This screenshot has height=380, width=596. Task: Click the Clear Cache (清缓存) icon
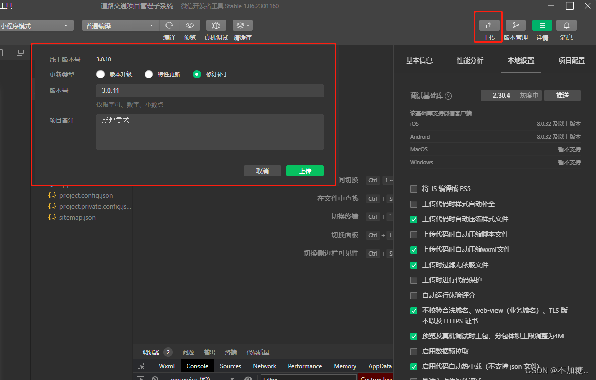(x=242, y=25)
